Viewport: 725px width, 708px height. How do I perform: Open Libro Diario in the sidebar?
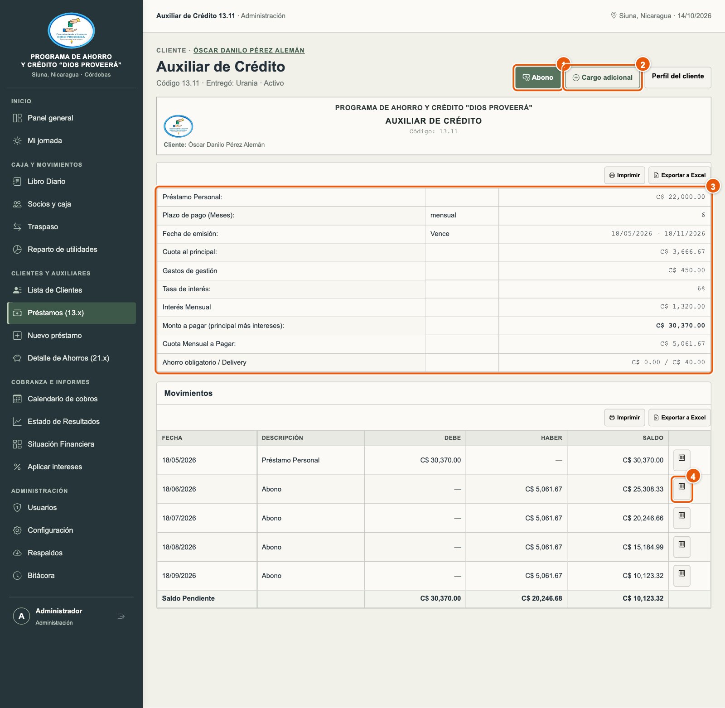click(x=71, y=182)
